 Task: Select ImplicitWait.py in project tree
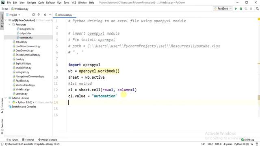pos(22,68)
